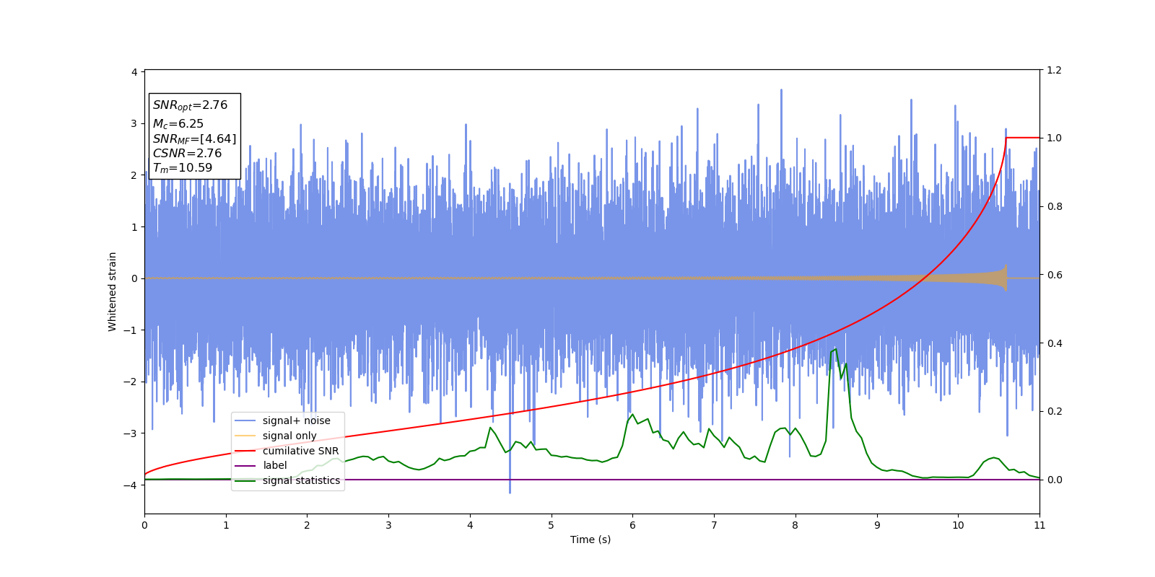Click right y-axis tick label 0.6
The height and width of the screenshot is (577, 1155).
point(1054,275)
